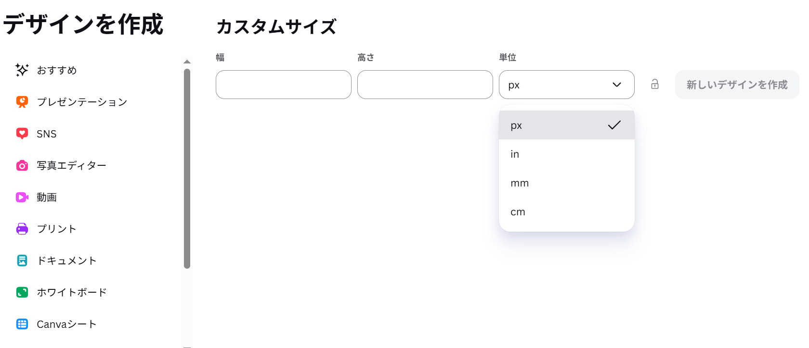Image resolution: width=809 pixels, height=348 pixels.
Task: Click the sidebar scroll up arrow
Action: click(x=187, y=62)
